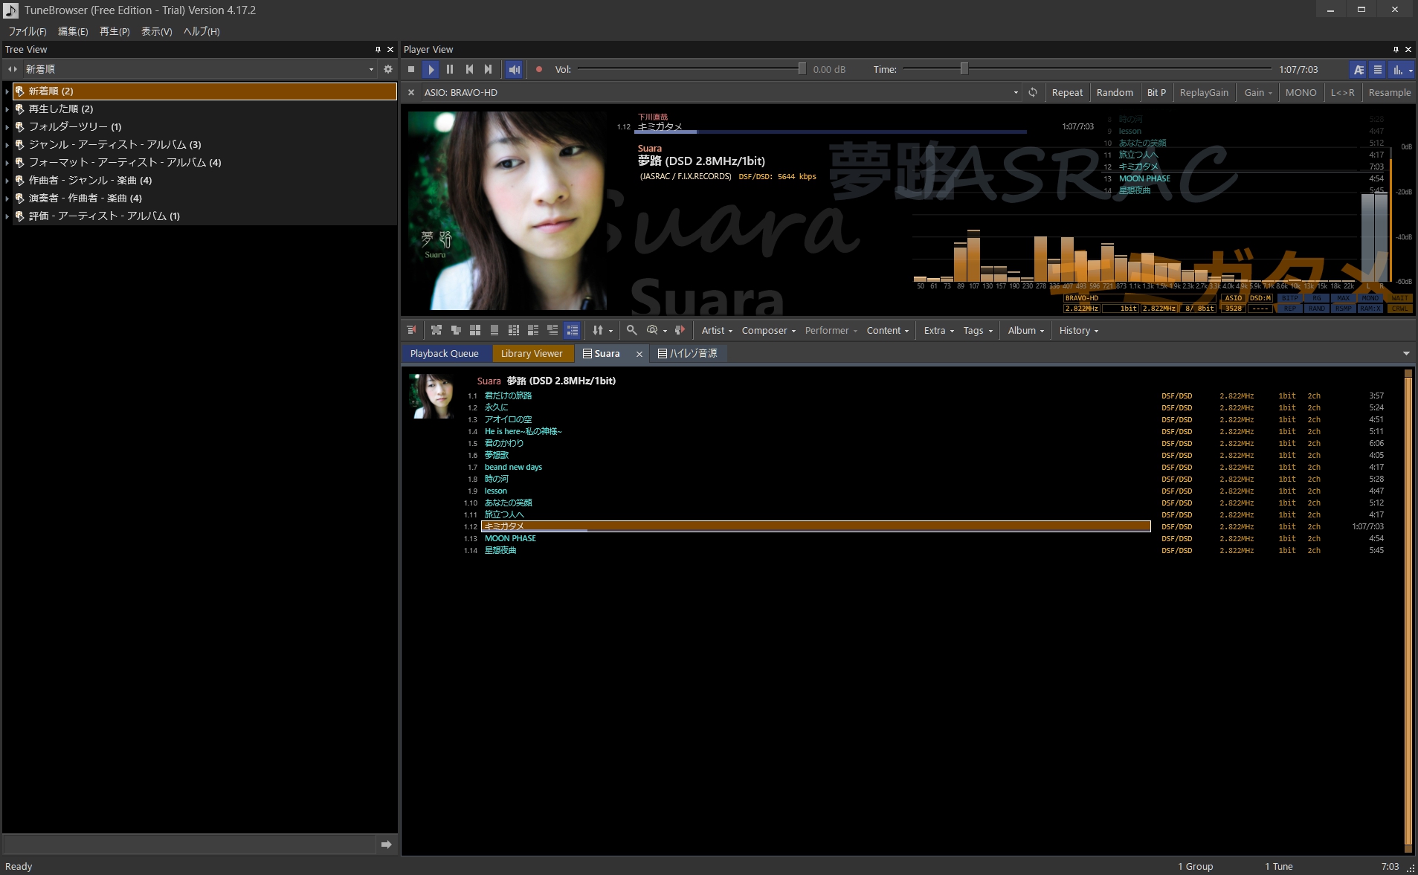
Task: Toggle ReplayGain
Action: (1204, 92)
